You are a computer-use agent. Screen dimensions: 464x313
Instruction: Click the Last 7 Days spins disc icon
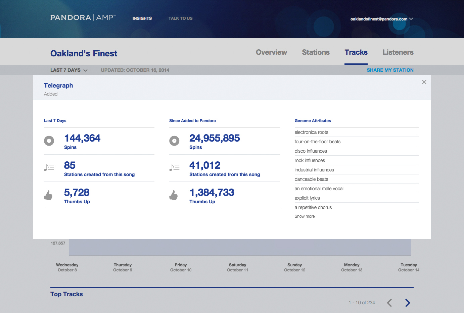[x=49, y=141]
